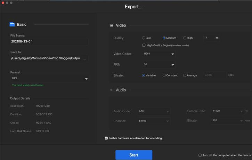252x160 pixels.
Task: Open the FPS 30 dropdown
Action: point(158,65)
